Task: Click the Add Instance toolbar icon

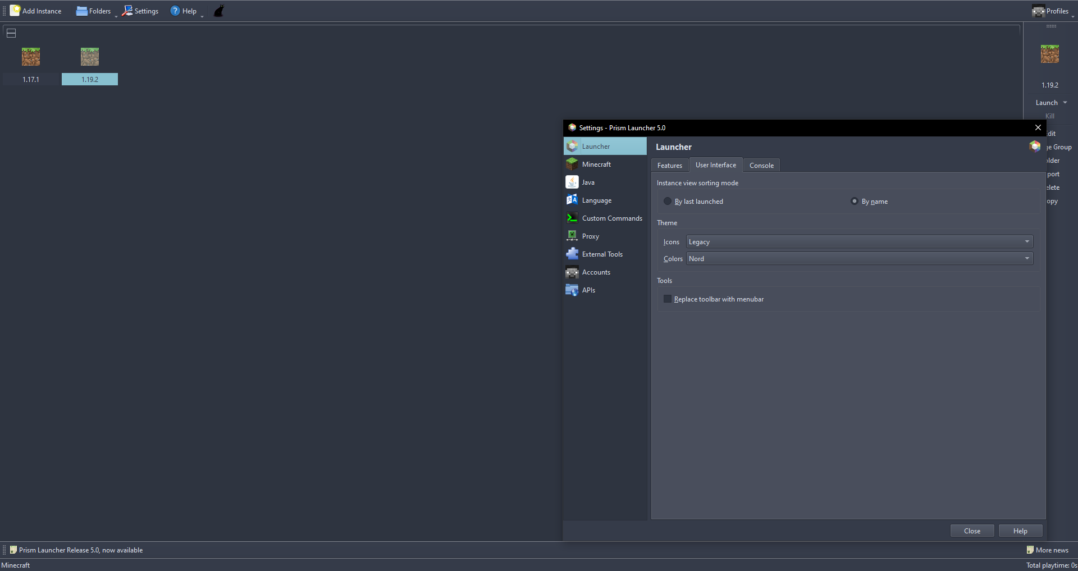Action: tap(15, 11)
